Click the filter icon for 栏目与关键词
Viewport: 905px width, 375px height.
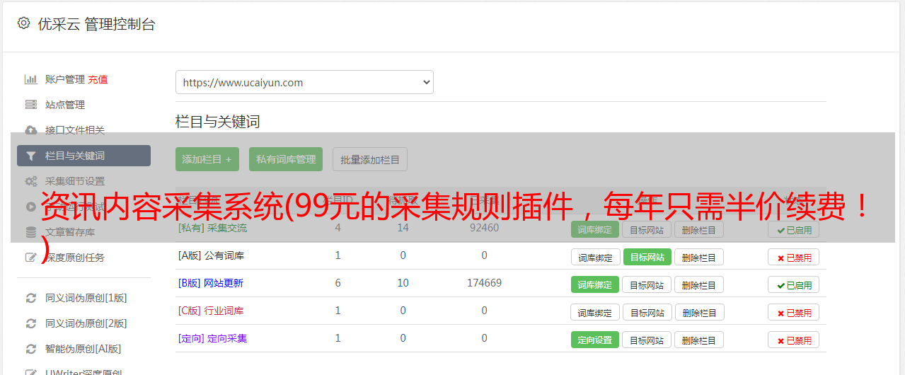pyautogui.click(x=31, y=156)
